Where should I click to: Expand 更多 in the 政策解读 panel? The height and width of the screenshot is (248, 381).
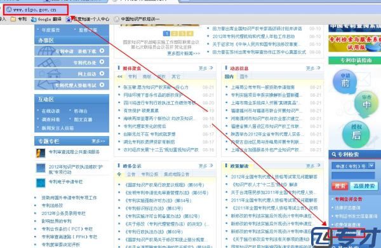click(313, 166)
